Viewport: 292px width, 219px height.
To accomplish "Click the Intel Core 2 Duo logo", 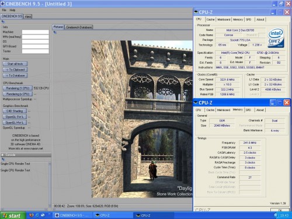I will (276, 38).
